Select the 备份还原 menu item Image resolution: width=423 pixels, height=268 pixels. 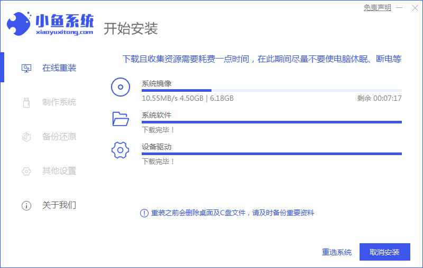59,137
